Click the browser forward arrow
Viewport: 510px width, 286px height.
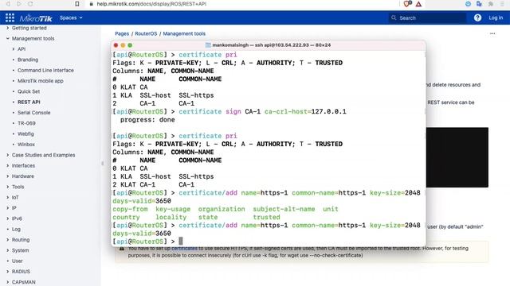click(19, 4)
